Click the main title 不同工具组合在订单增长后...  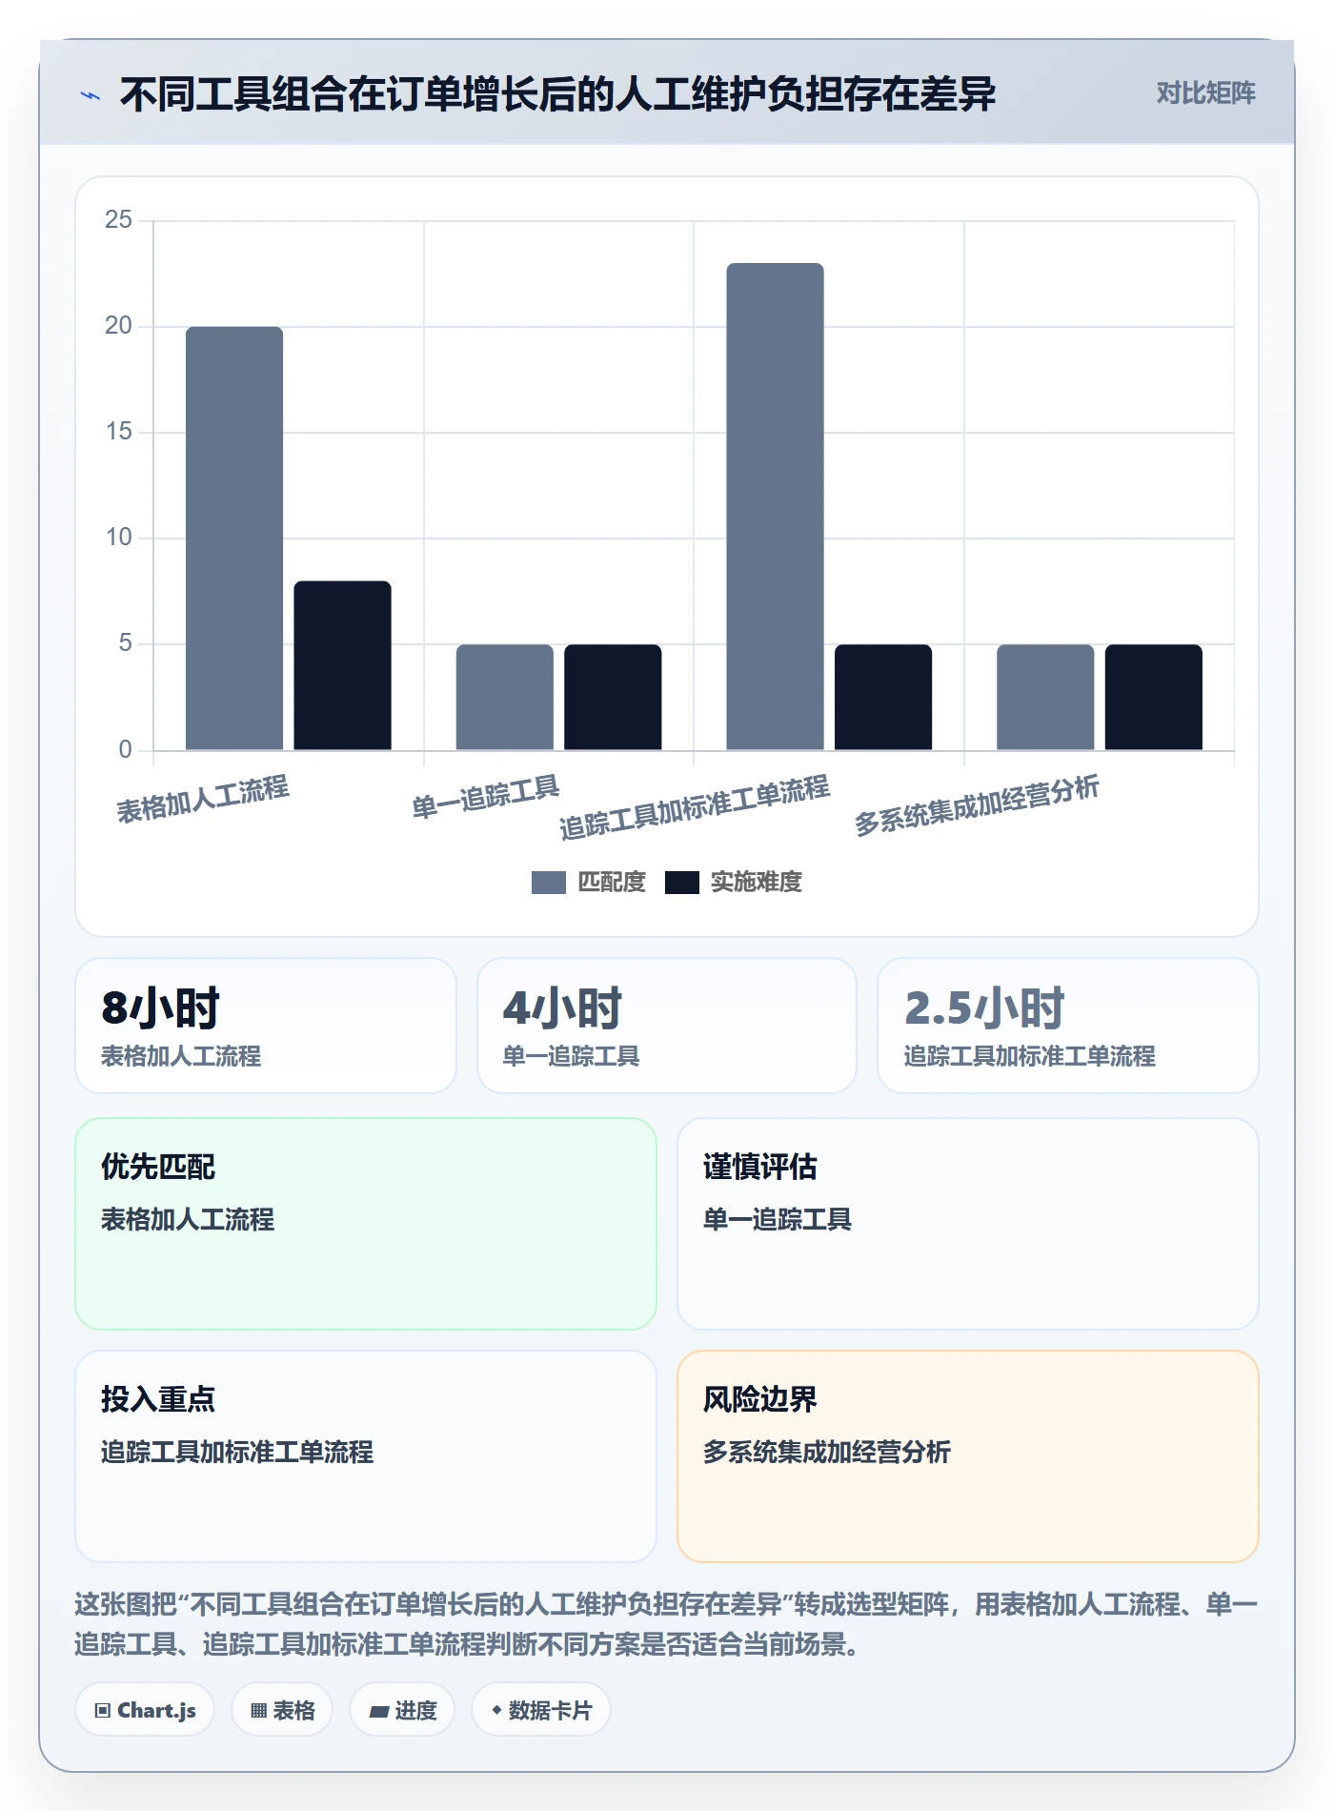(557, 94)
